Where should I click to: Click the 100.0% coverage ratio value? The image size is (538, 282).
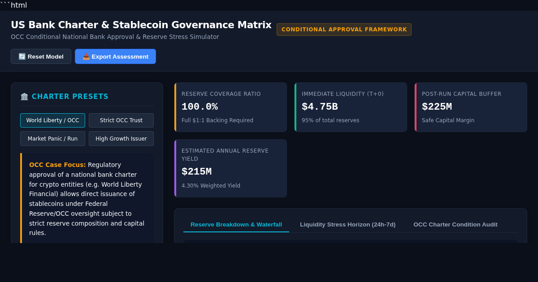200,107
